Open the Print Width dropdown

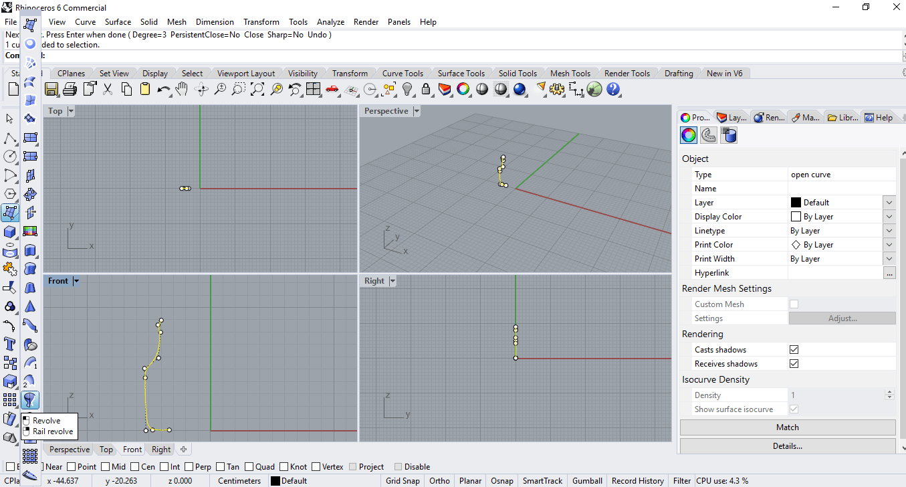(x=889, y=259)
